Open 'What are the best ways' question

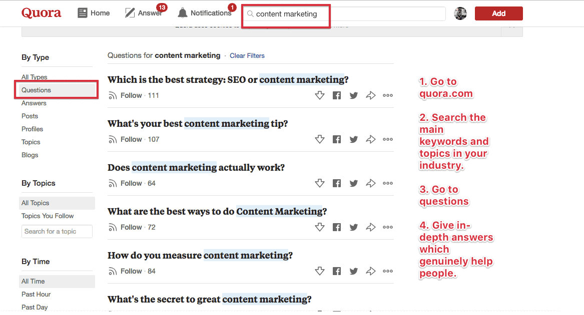coord(217,211)
